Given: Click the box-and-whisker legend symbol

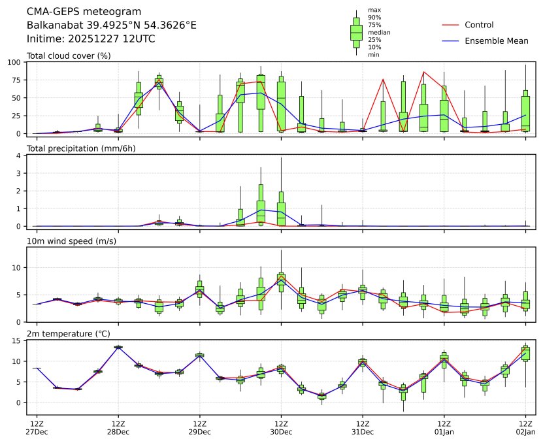Looking at the screenshot, I should (x=356, y=33).
